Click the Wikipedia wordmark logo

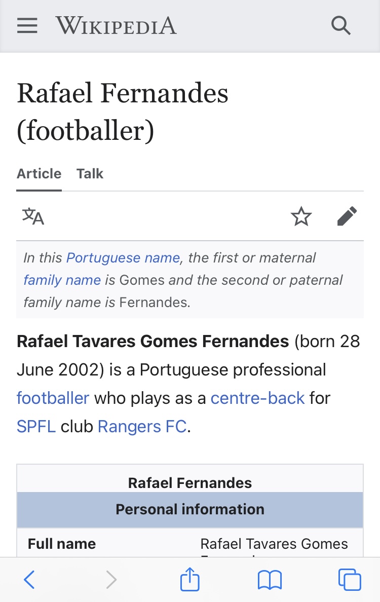(117, 26)
